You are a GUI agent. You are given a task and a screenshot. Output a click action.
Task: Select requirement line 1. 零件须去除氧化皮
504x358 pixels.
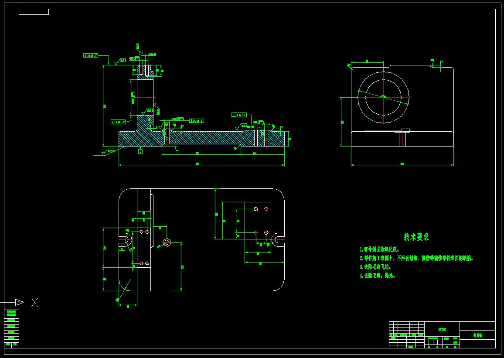380,249
